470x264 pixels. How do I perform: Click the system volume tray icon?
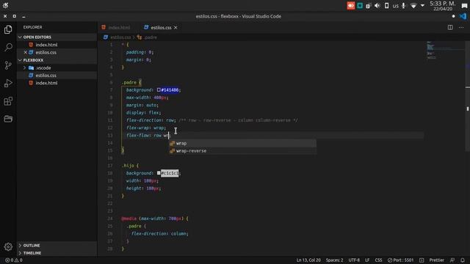377,6
